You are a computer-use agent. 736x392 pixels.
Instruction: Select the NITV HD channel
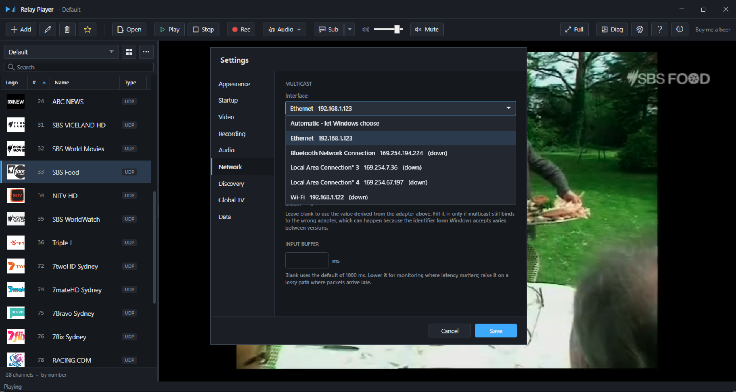click(76, 196)
